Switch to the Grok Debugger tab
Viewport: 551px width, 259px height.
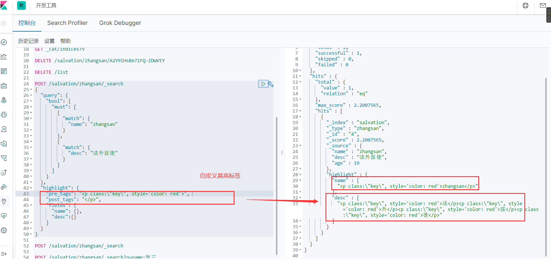(x=120, y=23)
